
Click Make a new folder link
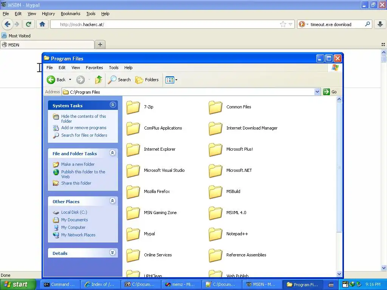tap(78, 164)
